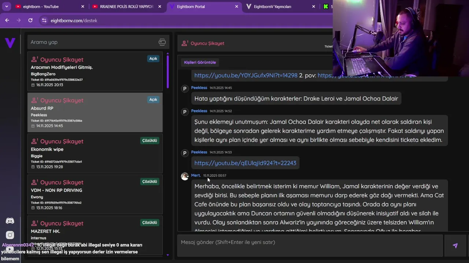Close the EightbornV Yayıncıları tab
469x263 pixels.
tap(313, 7)
